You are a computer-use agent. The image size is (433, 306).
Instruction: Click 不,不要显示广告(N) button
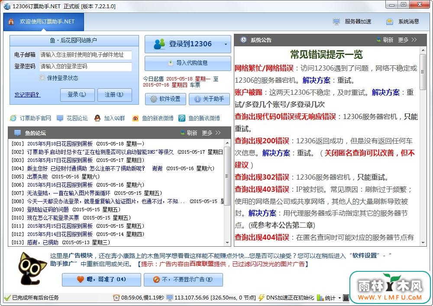(183, 280)
